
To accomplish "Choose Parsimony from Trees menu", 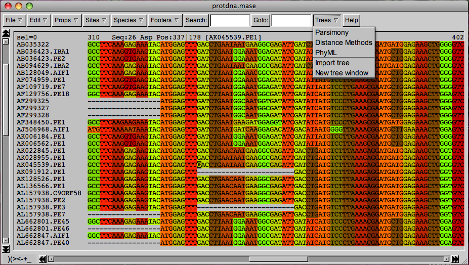I will coord(331,32).
